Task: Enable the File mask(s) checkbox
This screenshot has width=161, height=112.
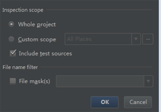Action: point(13,81)
